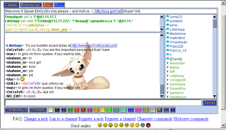Click the globe icon next to user X

tap(168, 55)
